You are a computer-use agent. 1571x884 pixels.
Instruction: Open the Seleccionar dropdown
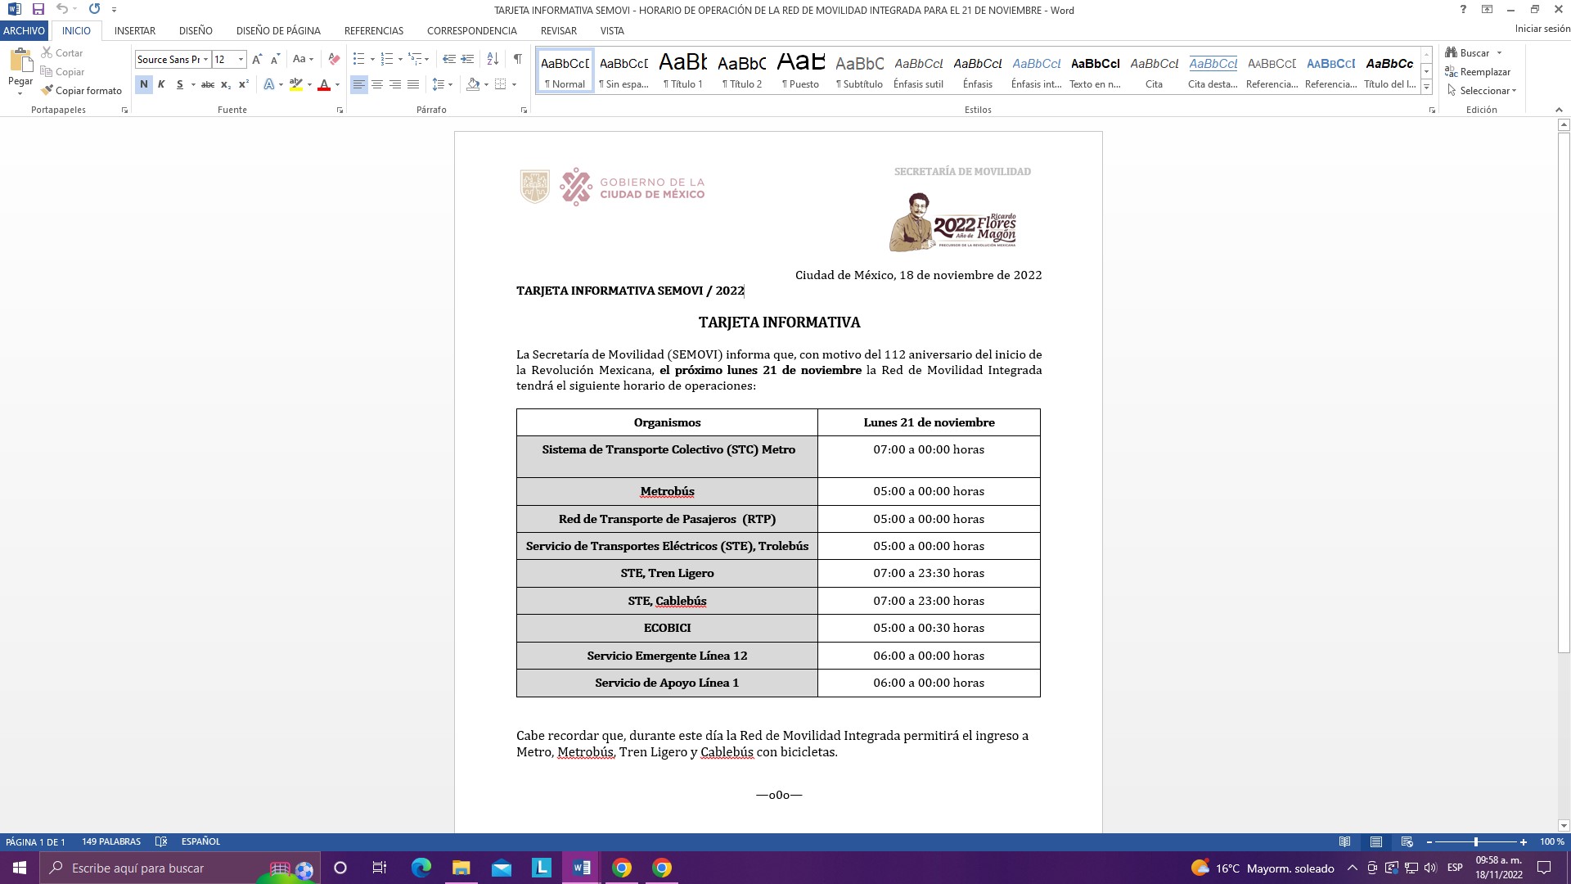tap(1482, 90)
